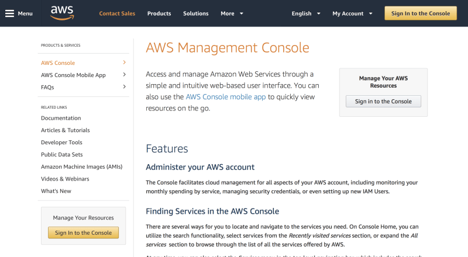This screenshot has height=257, width=468.
Task: Open the What's New link
Action: [x=56, y=191]
